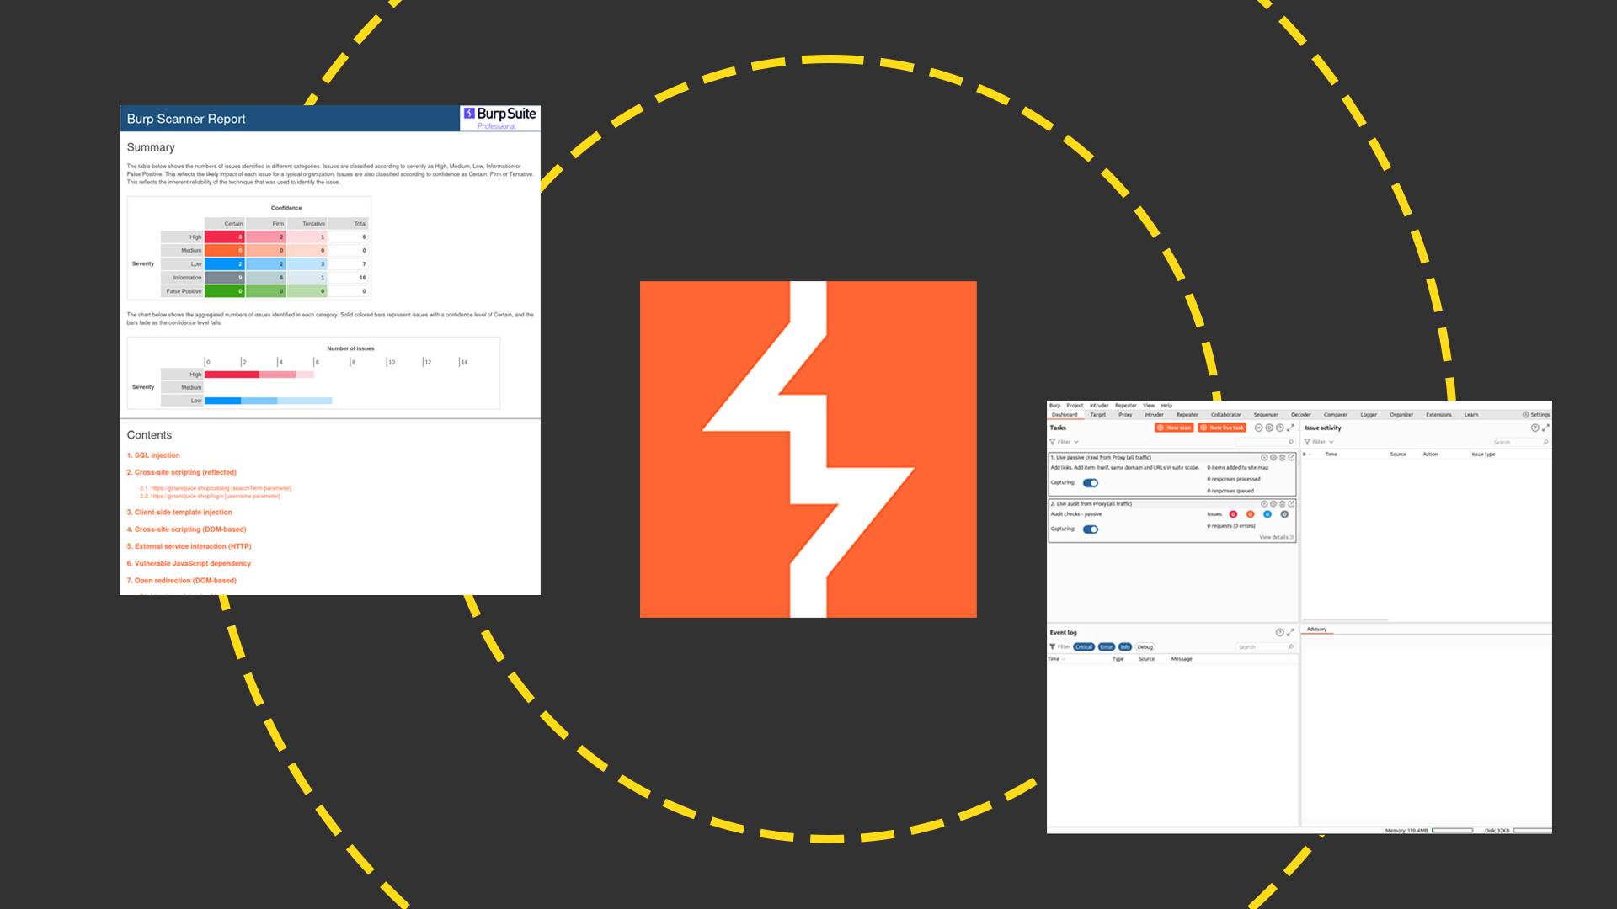Click the Event log search magnifier icon
The image size is (1617, 909).
point(1291,646)
